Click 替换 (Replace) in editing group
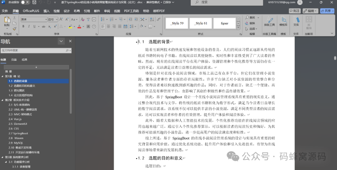The height and width of the screenshot is (170, 337). click(250, 23)
